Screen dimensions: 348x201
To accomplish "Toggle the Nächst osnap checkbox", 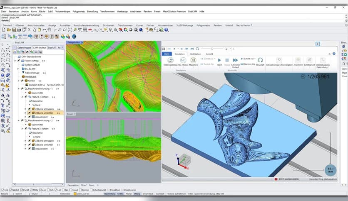I will [x=11, y=190].
